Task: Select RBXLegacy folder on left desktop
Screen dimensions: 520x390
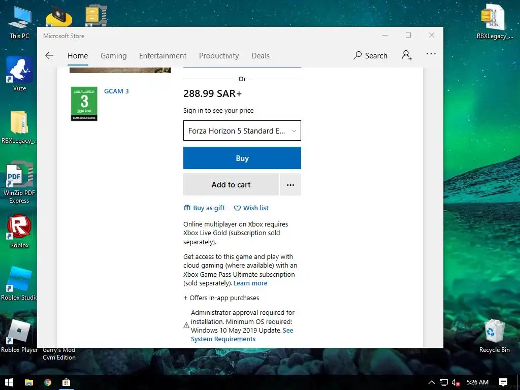Action: (x=19, y=127)
